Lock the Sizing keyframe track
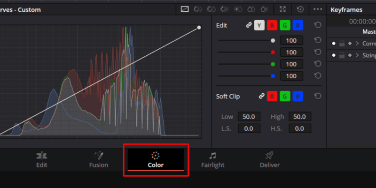The height and width of the screenshot is (188, 376). (342, 55)
